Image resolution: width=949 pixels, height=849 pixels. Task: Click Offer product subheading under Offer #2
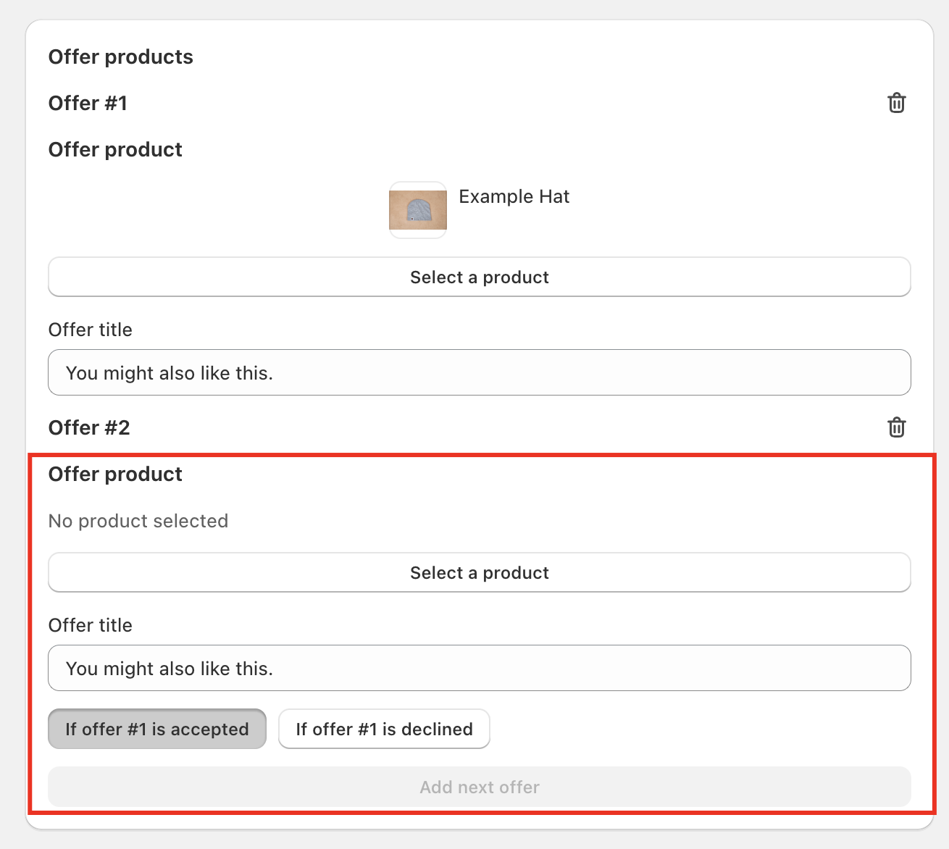point(115,474)
